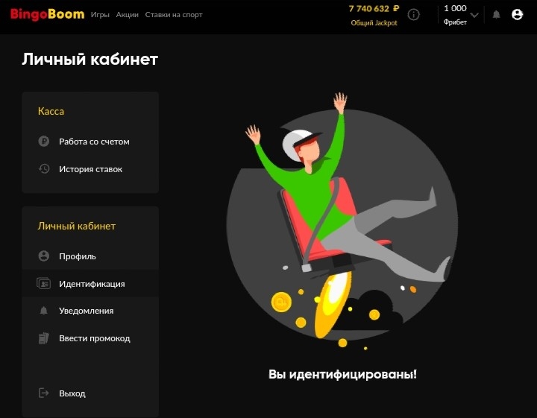Viewport: 537px width, 418px height.
Task: Click the coupon icon for Ввести промокод
Action: pyautogui.click(x=44, y=338)
